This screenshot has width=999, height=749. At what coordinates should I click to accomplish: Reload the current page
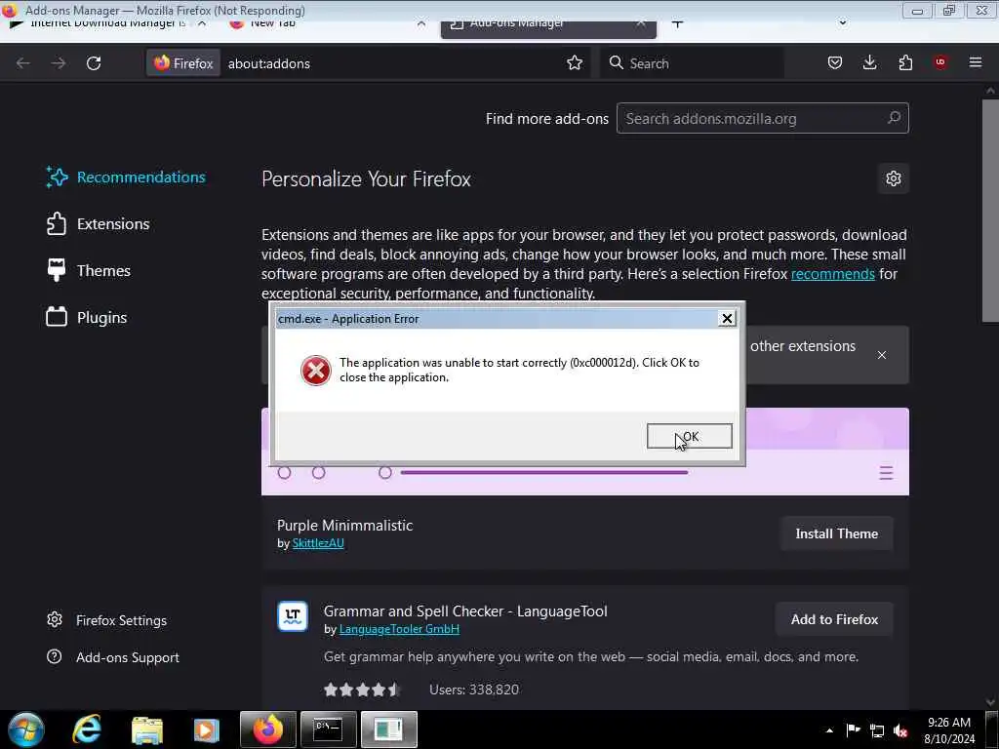pyautogui.click(x=94, y=63)
